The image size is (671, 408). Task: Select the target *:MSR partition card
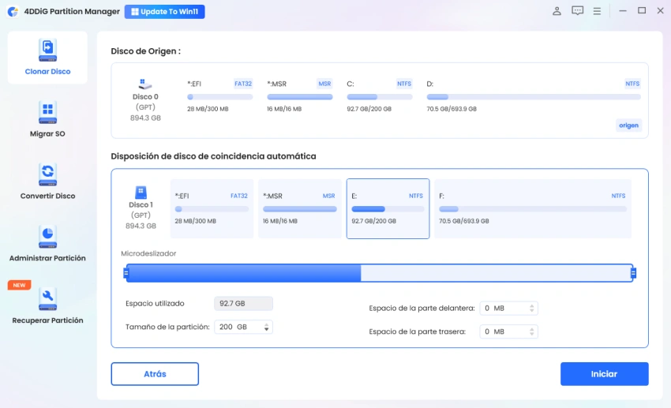299,208
